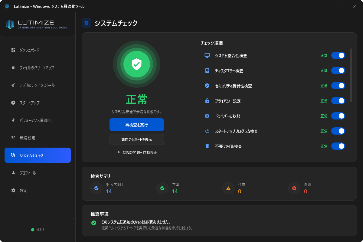Click the large 正常 status text
The height and width of the screenshot is (242, 363).
coord(137,99)
